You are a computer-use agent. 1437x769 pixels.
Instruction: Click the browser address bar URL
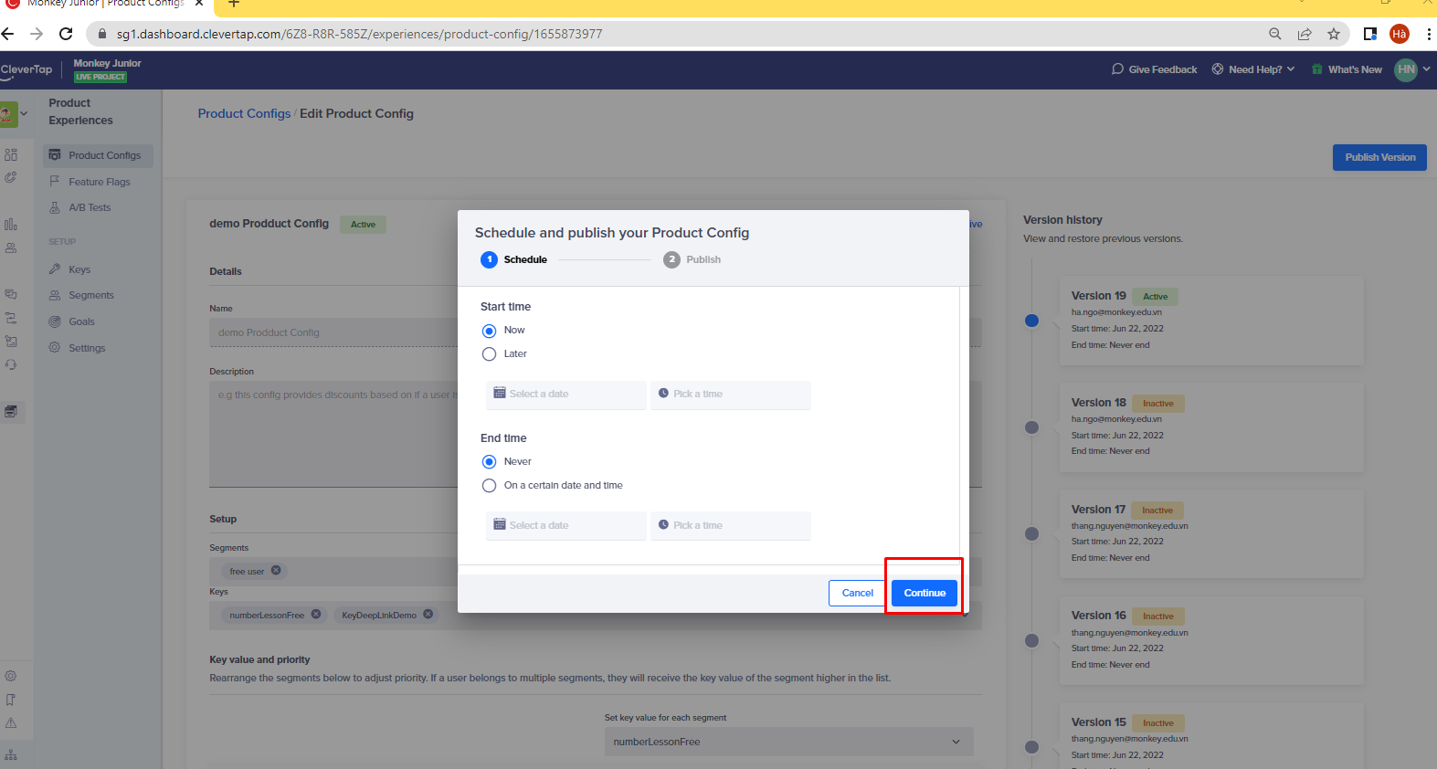359,34
